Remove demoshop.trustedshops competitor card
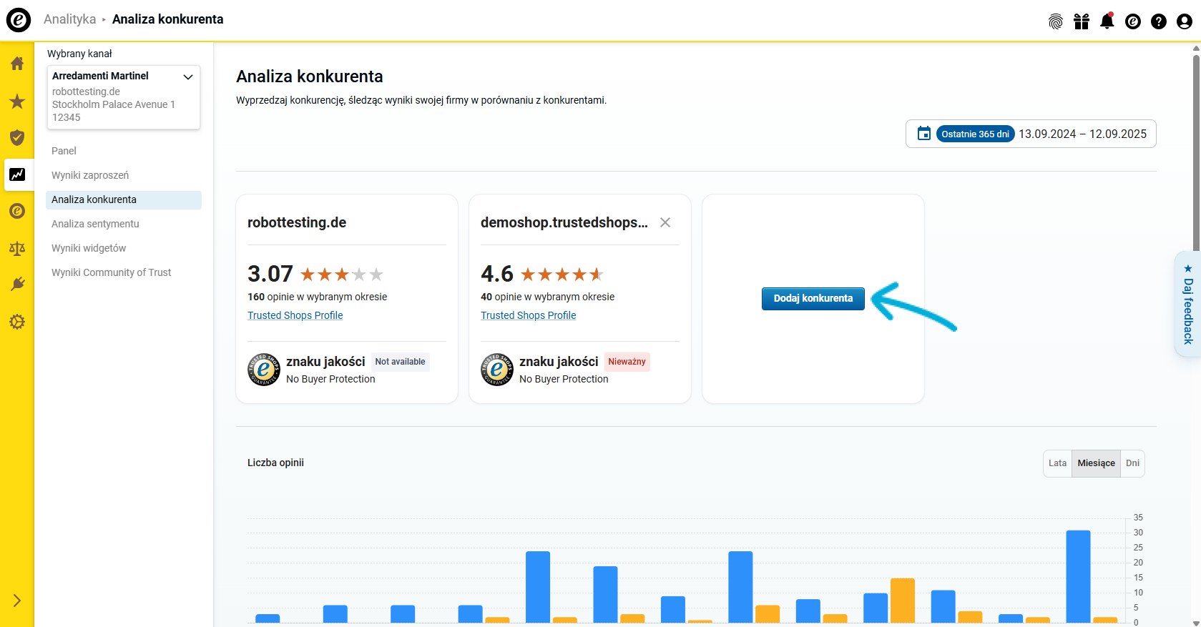Image resolution: width=1201 pixels, height=627 pixels. (665, 222)
